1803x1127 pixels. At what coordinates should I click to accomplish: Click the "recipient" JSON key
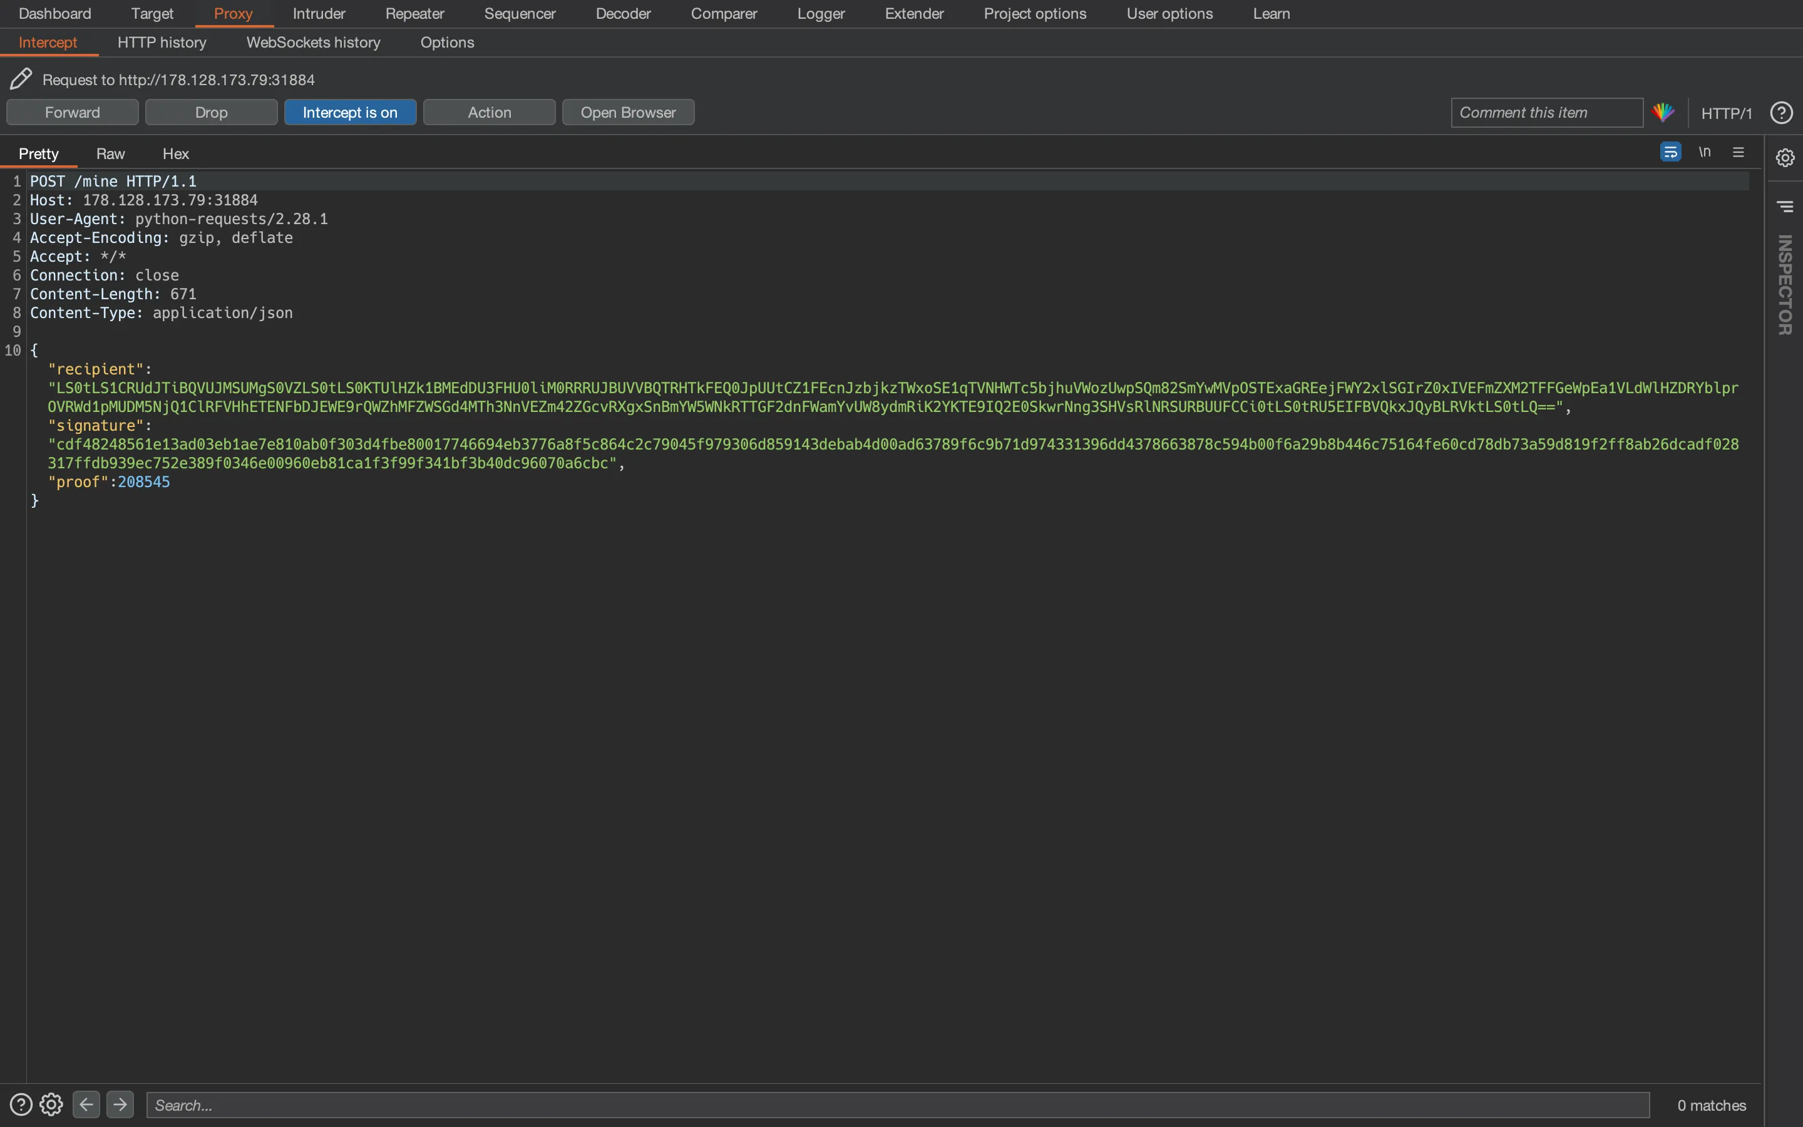pos(95,369)
